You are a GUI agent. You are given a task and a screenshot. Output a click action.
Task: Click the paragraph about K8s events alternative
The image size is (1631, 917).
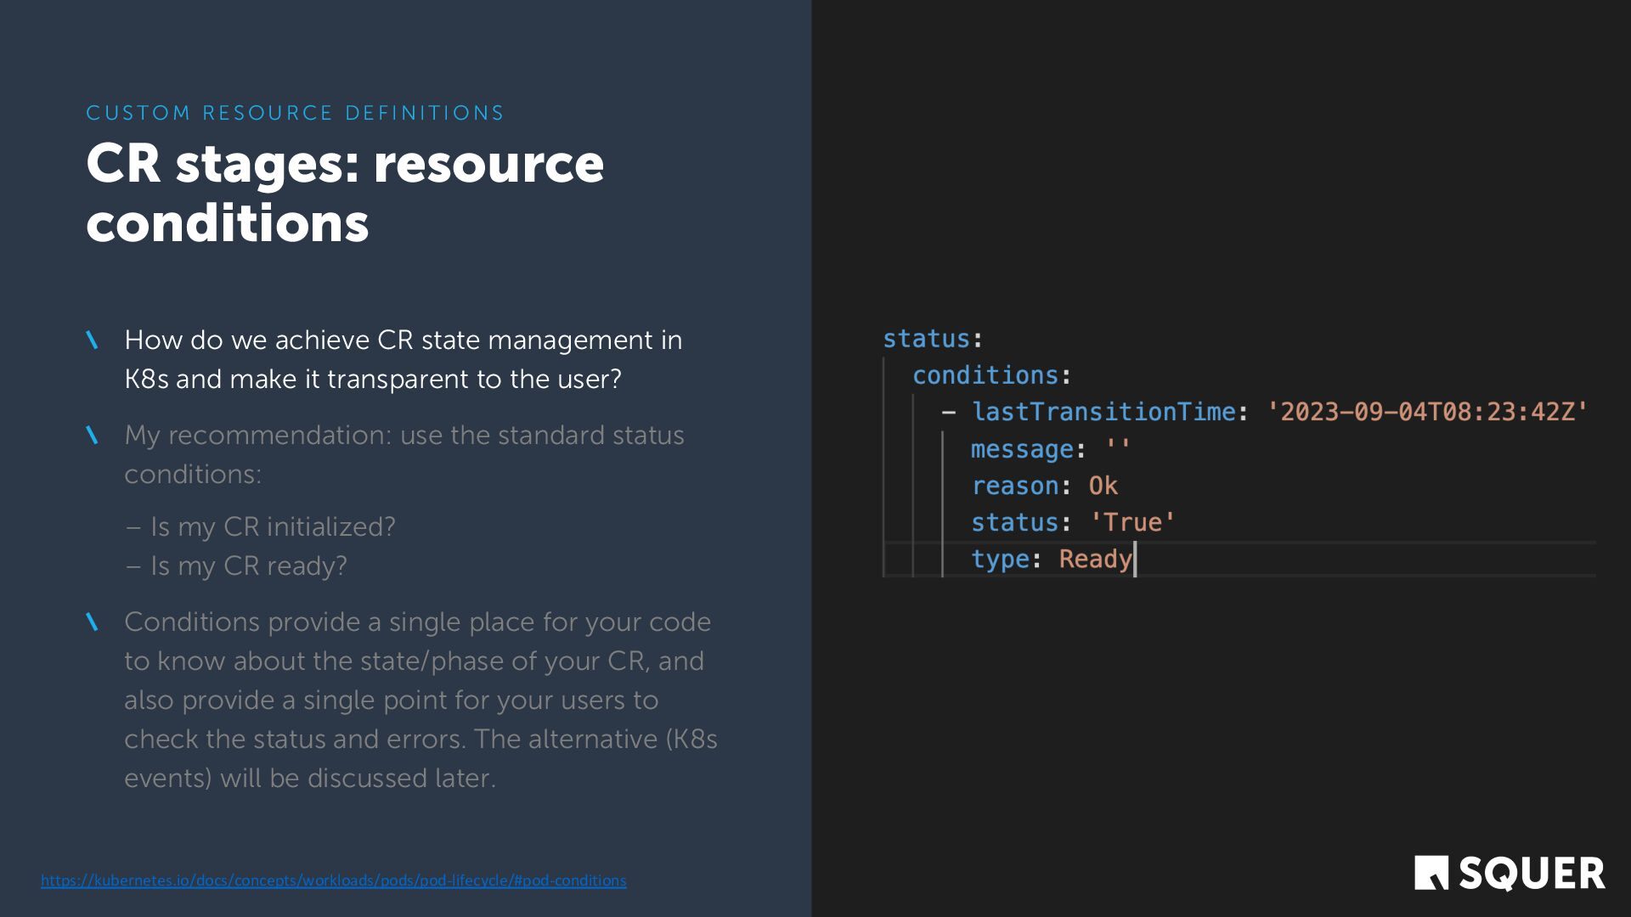click(420, 700)
